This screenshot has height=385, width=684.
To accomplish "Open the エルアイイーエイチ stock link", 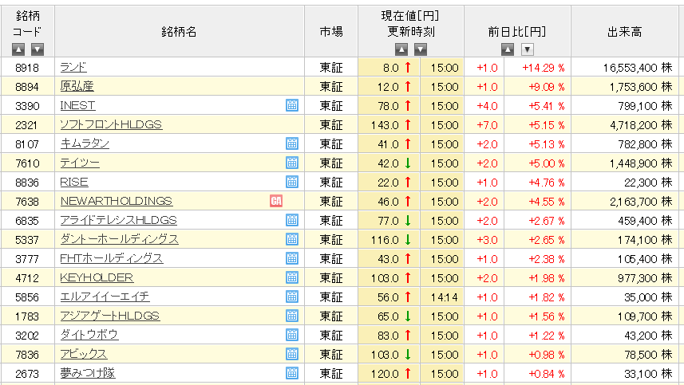I will click(x=105, y=297).
